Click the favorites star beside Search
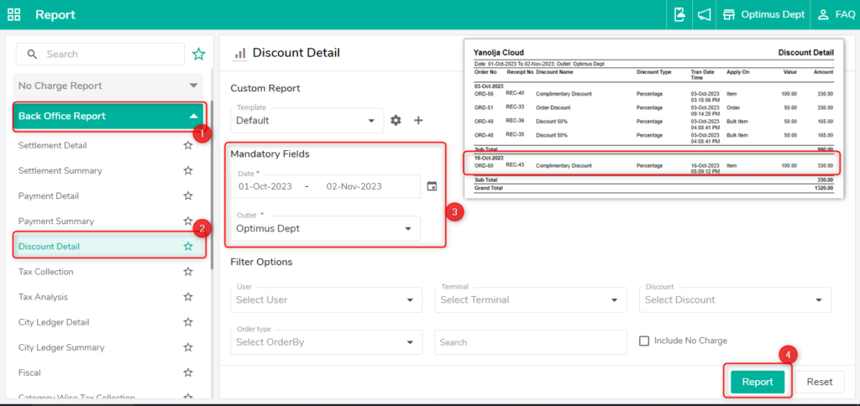The image size is (860, 406). point(198,54)
